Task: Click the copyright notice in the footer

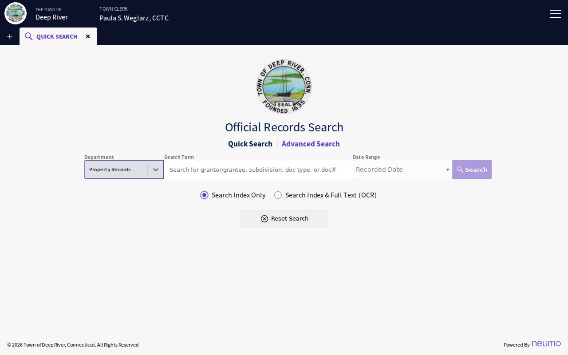Action: coord(73,345)
